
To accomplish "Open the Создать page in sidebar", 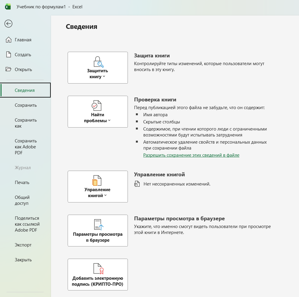I will coord(26,55).
